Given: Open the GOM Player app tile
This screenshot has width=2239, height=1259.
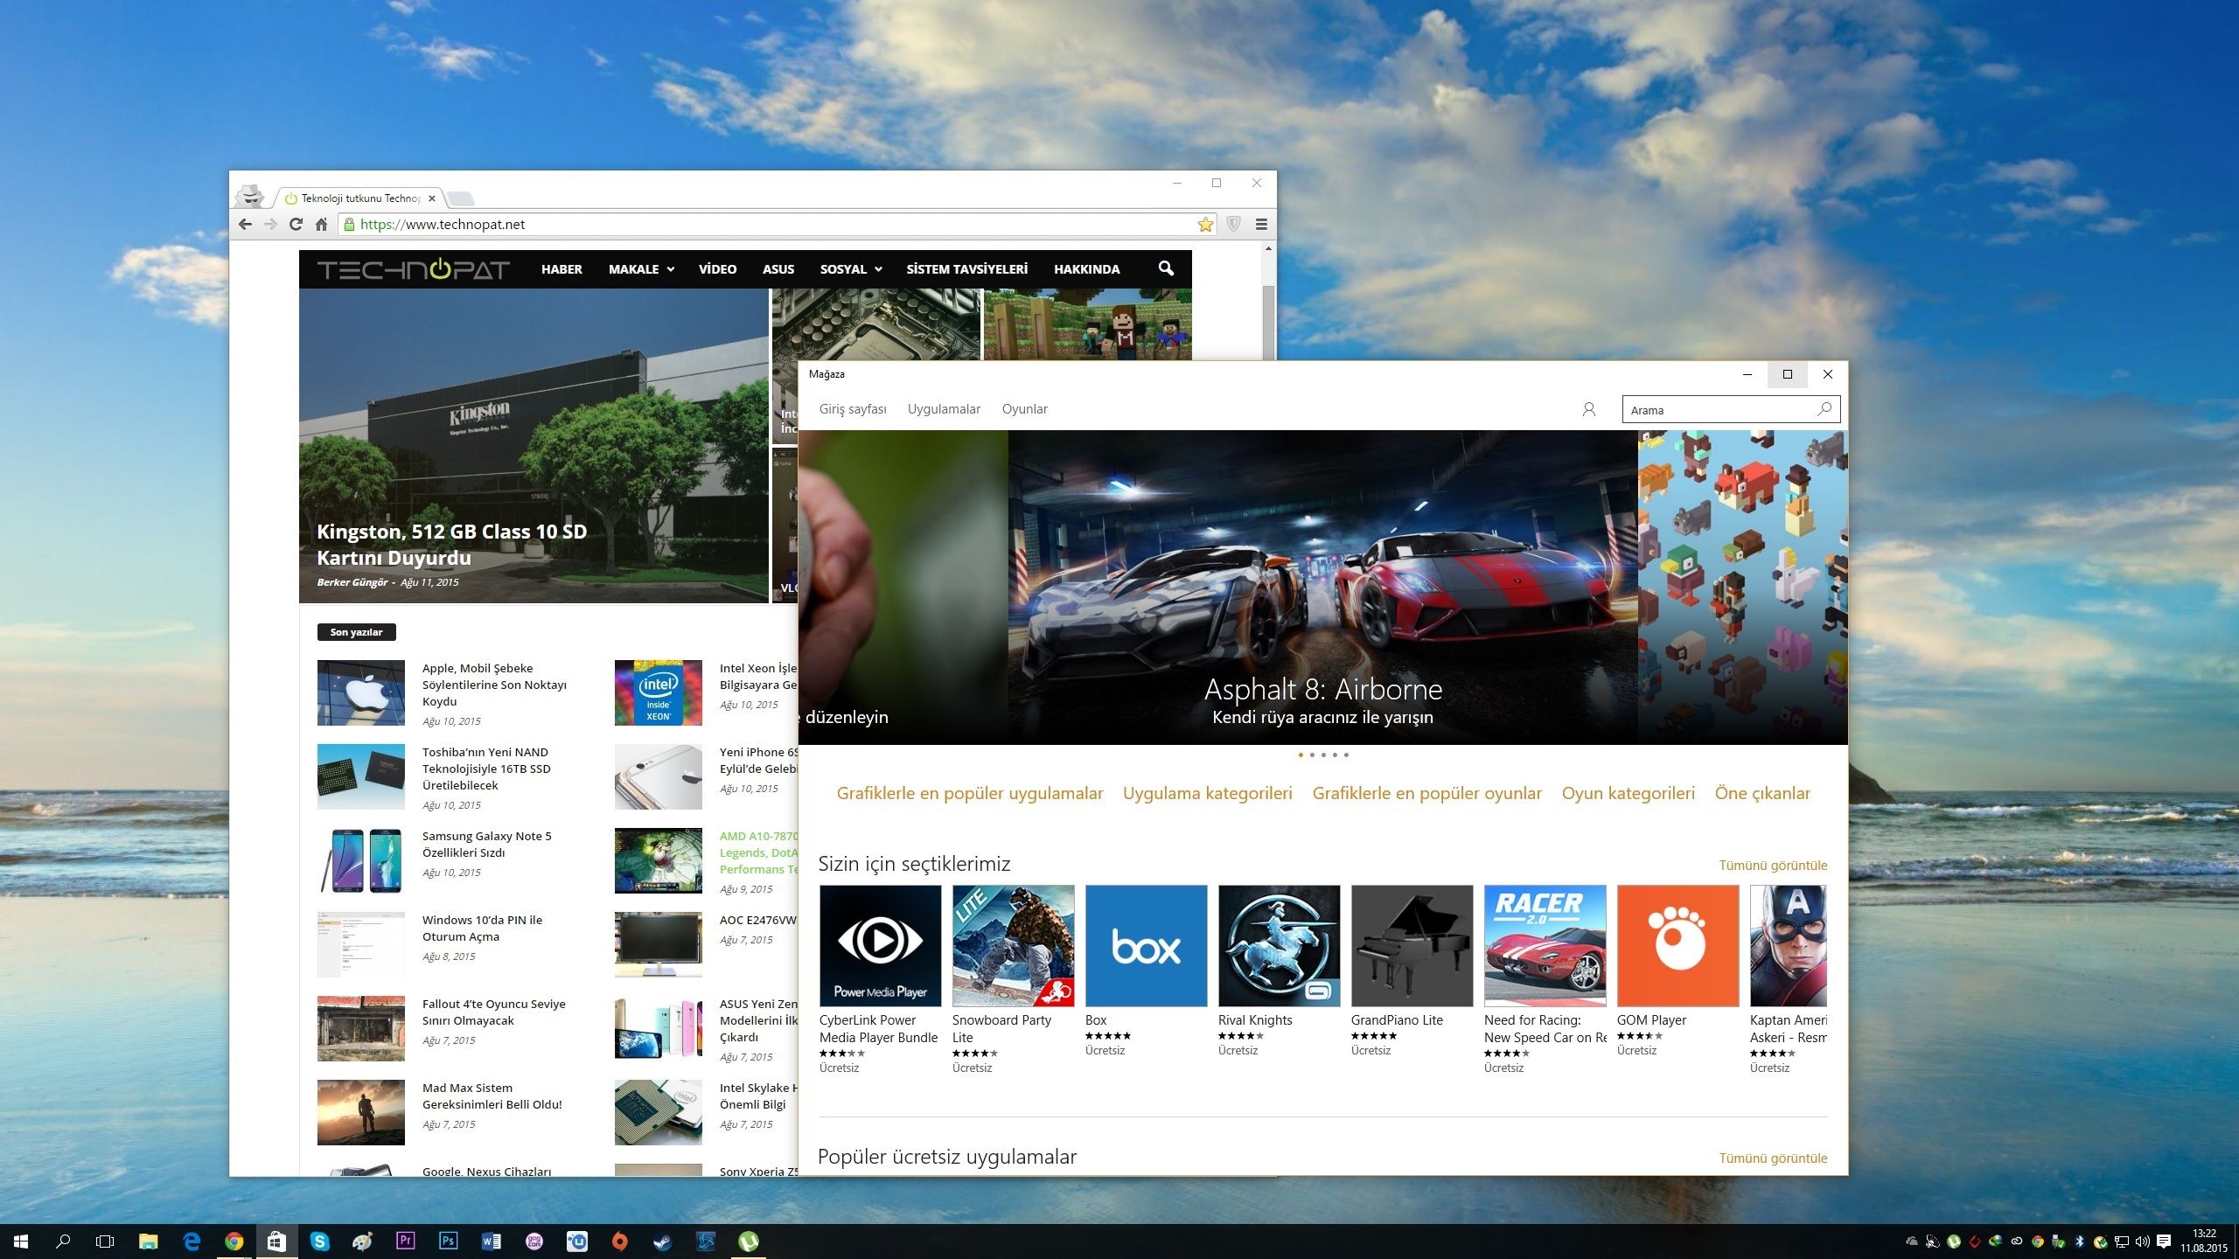Looking at the screenshot, I should point(1678,946).
